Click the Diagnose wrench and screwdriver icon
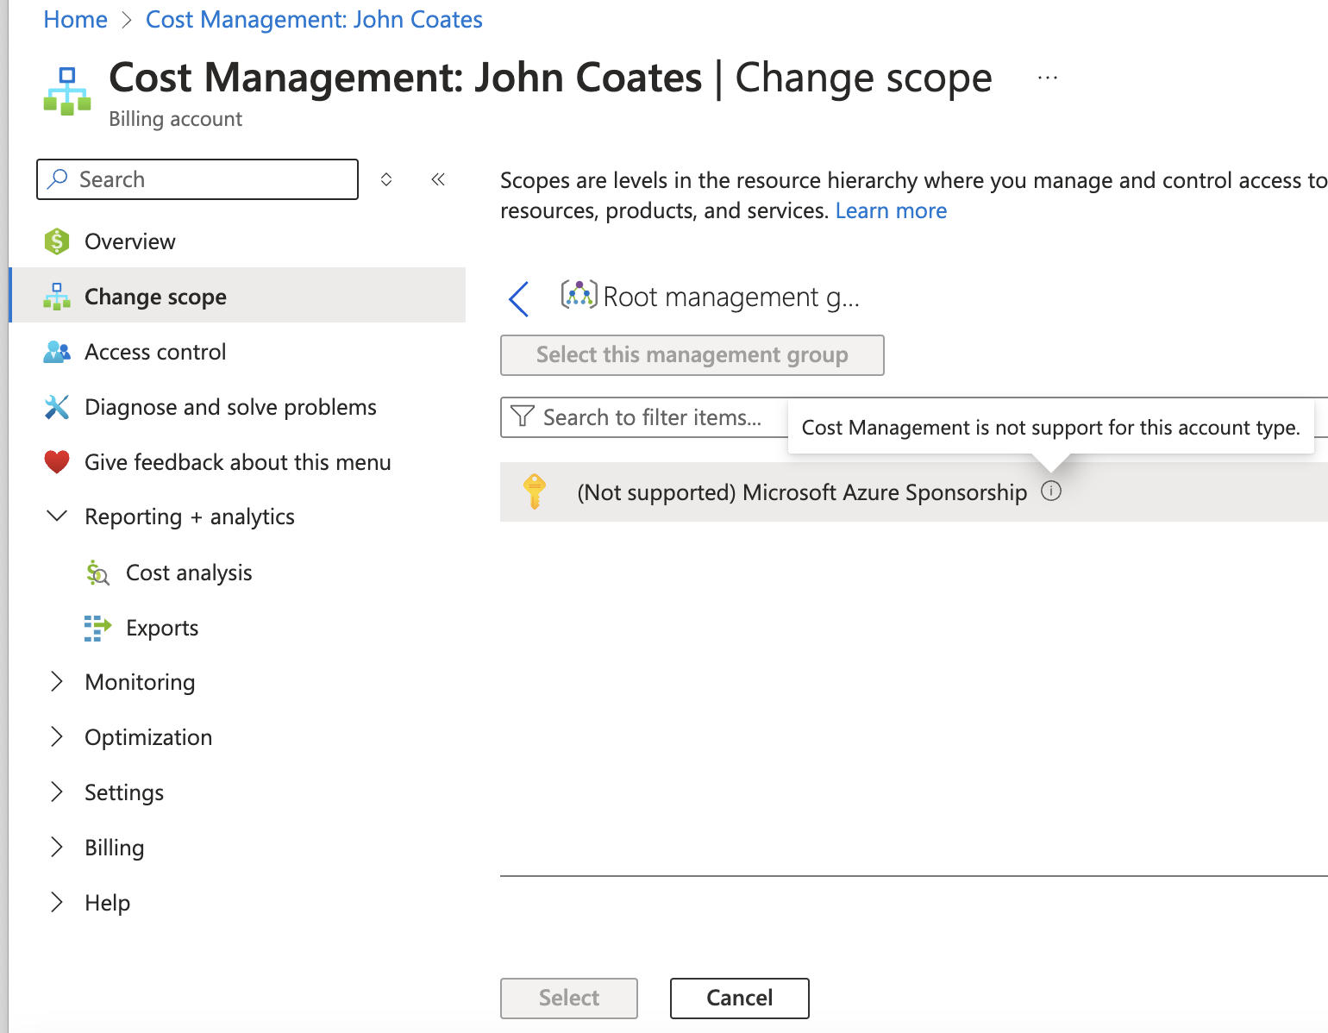 (x=57, y=407)
